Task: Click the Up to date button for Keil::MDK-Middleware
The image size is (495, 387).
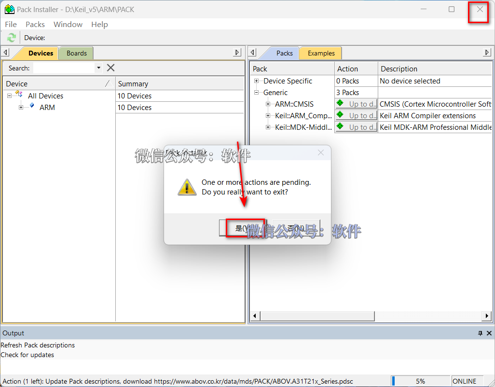Action: pos(356,127)
